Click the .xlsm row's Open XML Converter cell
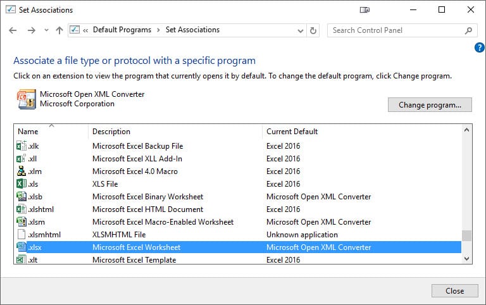 coord(319,222)
